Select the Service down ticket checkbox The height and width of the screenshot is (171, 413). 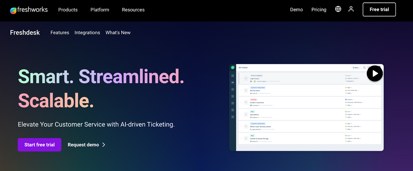241,90
